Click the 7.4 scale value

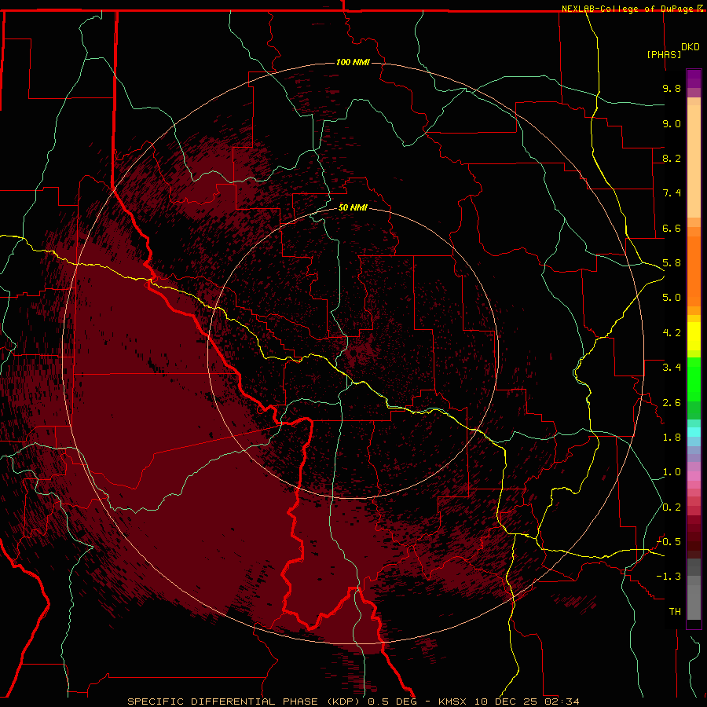tap(672, 193)
